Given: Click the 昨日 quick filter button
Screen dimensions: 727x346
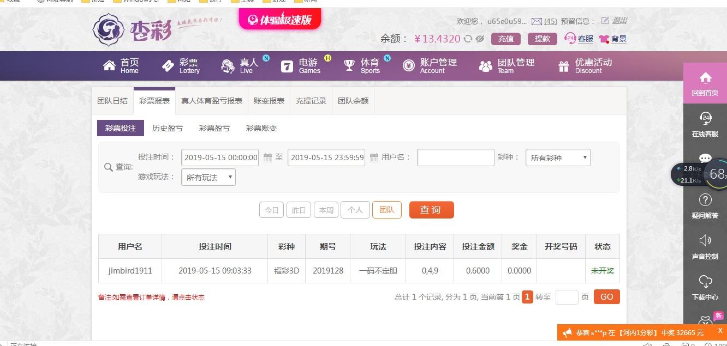Looking at the screenshot, I should pos(299,210).
